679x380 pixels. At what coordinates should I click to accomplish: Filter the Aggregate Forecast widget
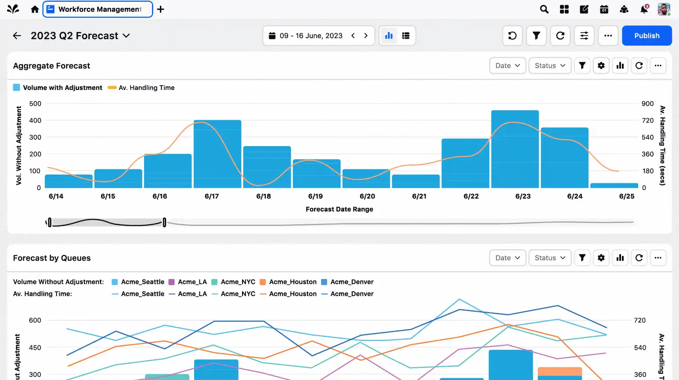582,65
